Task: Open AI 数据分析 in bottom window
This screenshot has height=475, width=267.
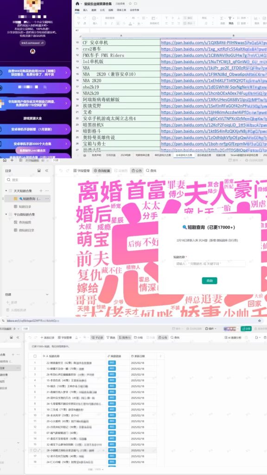Action: coord(233,337)
